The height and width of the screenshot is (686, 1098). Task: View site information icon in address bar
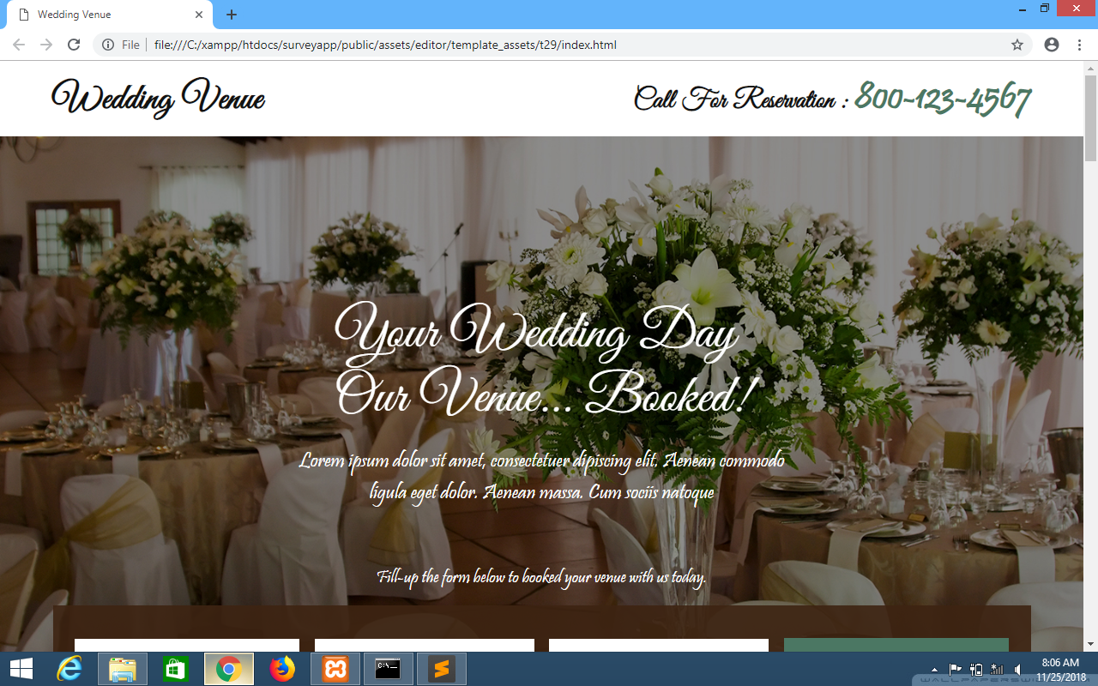pos(108,45)
